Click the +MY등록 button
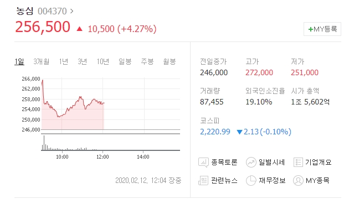Viewport: 349px width, 204px height. (322, 29)
